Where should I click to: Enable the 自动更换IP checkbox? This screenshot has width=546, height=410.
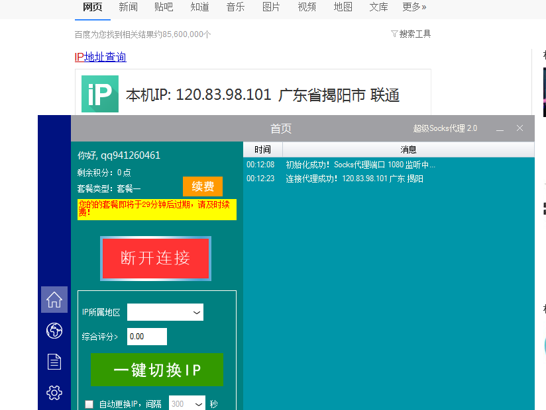click(x=89, y=404)
